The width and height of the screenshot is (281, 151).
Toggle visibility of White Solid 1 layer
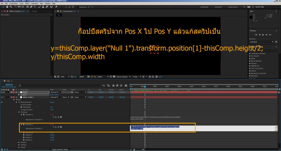pyautogui.click(x=2, y=97)
